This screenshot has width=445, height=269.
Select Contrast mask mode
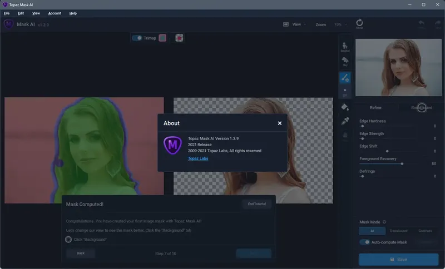[425, 231]
